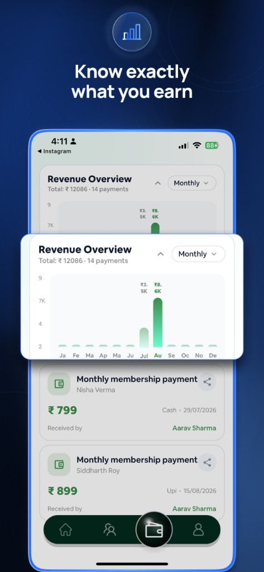Click the Se month label on chart axis
264x572 pixels.
tap(171, 355)
